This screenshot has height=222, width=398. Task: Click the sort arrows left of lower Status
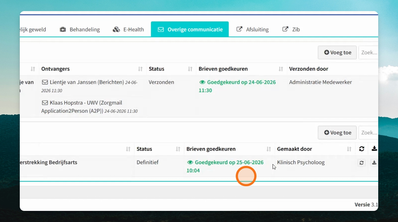[128, 149]
